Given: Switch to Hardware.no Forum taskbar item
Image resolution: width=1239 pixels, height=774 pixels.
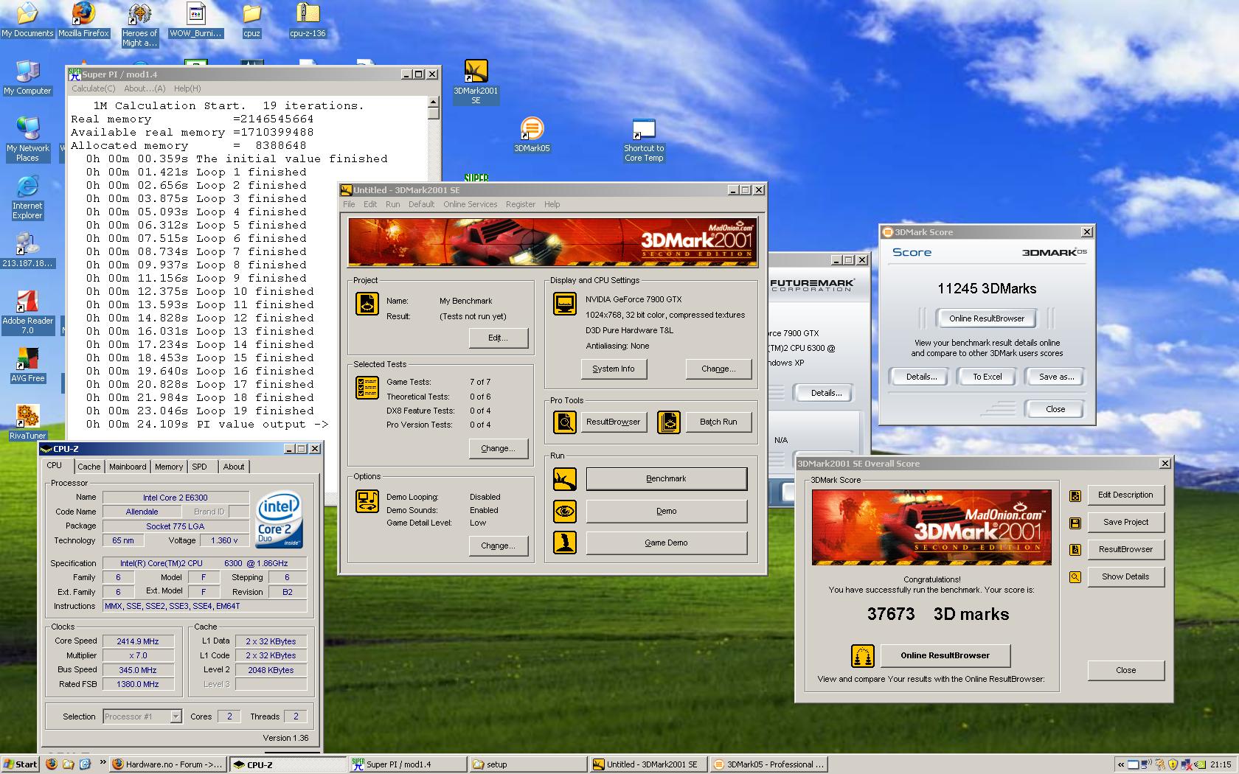Looking at the screenshot, I should point(168,764).
